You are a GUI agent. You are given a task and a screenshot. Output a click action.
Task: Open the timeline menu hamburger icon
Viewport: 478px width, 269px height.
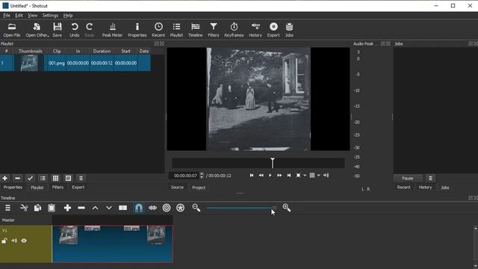pyautogui.click(x=8, y=208)
